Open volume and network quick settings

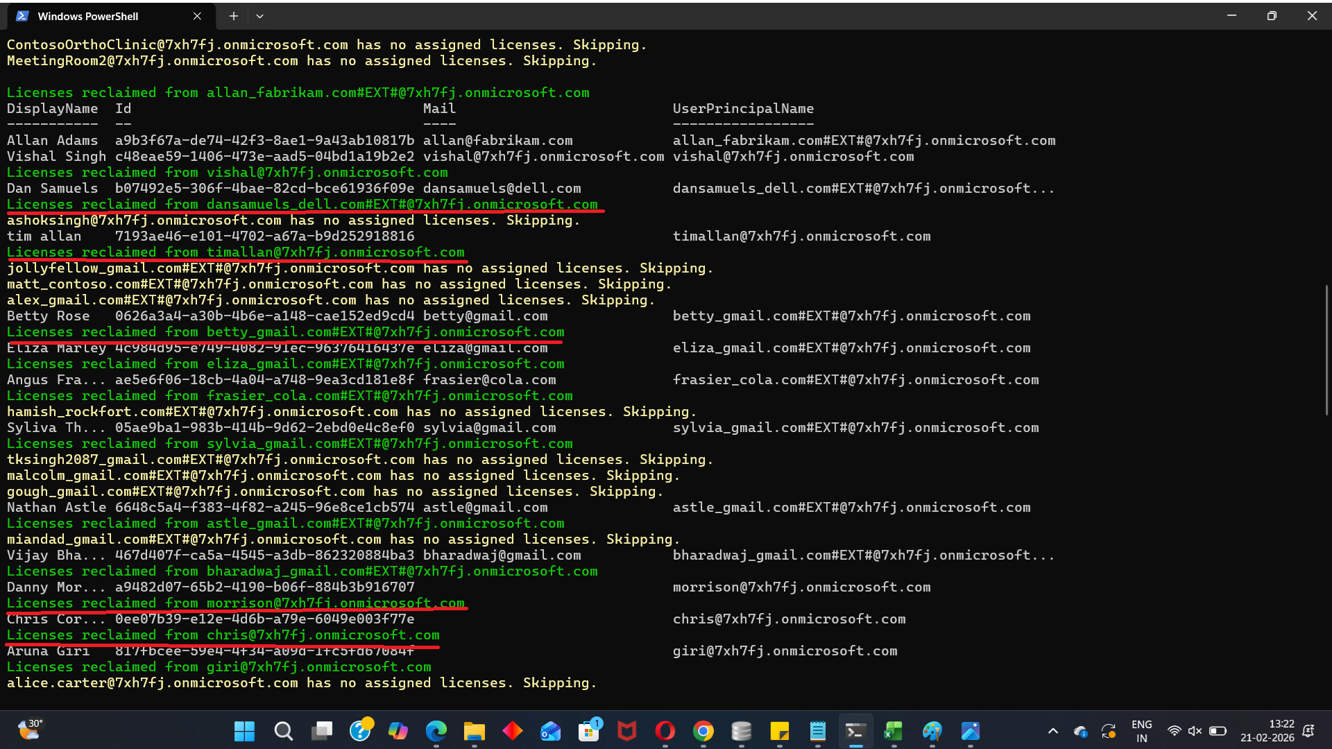click(x=1195, y=731)
